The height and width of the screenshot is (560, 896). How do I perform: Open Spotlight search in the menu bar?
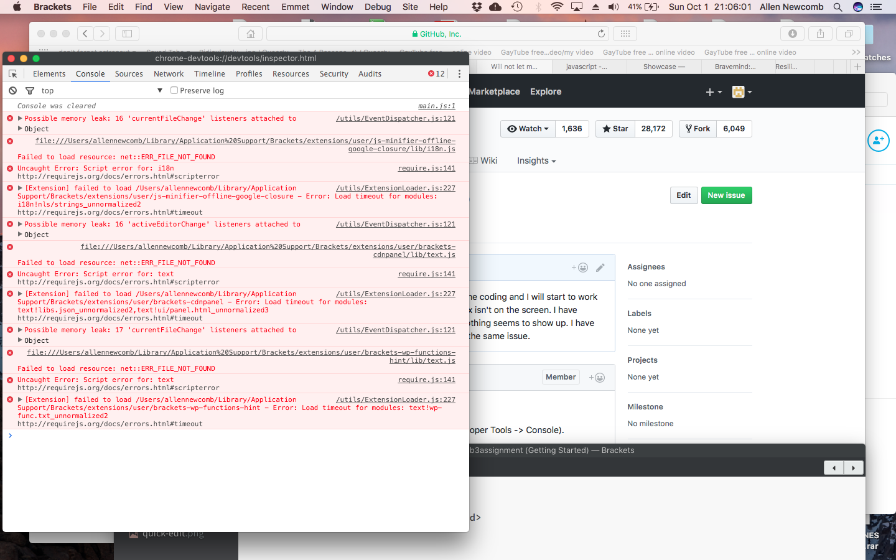838,7
